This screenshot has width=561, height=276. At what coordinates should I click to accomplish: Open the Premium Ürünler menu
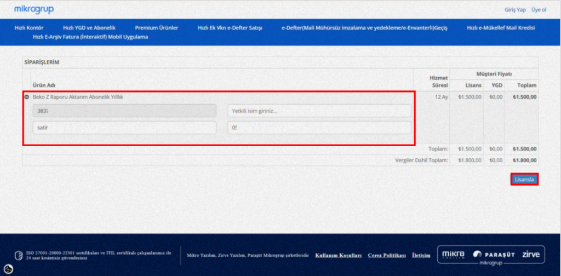point(156,28)
